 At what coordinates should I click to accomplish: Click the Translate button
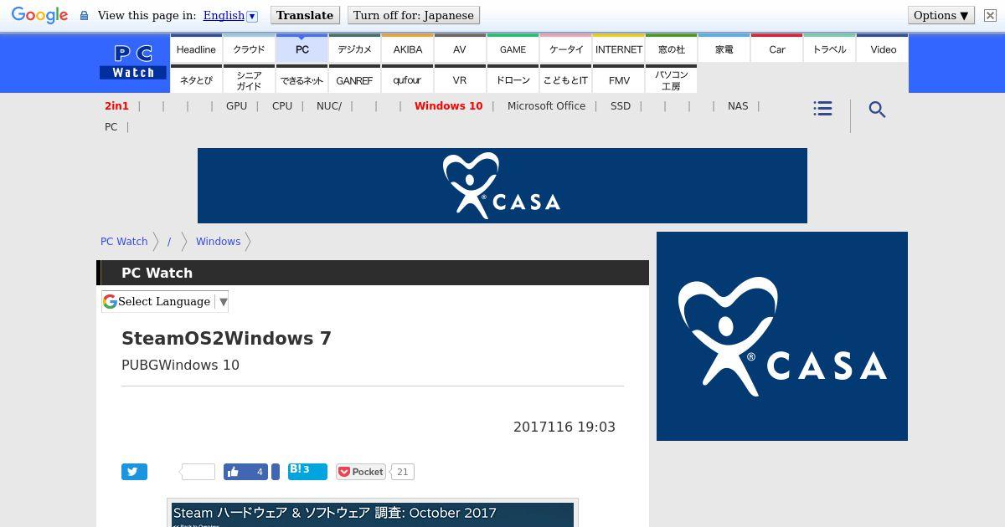click(x=305, y=15)
